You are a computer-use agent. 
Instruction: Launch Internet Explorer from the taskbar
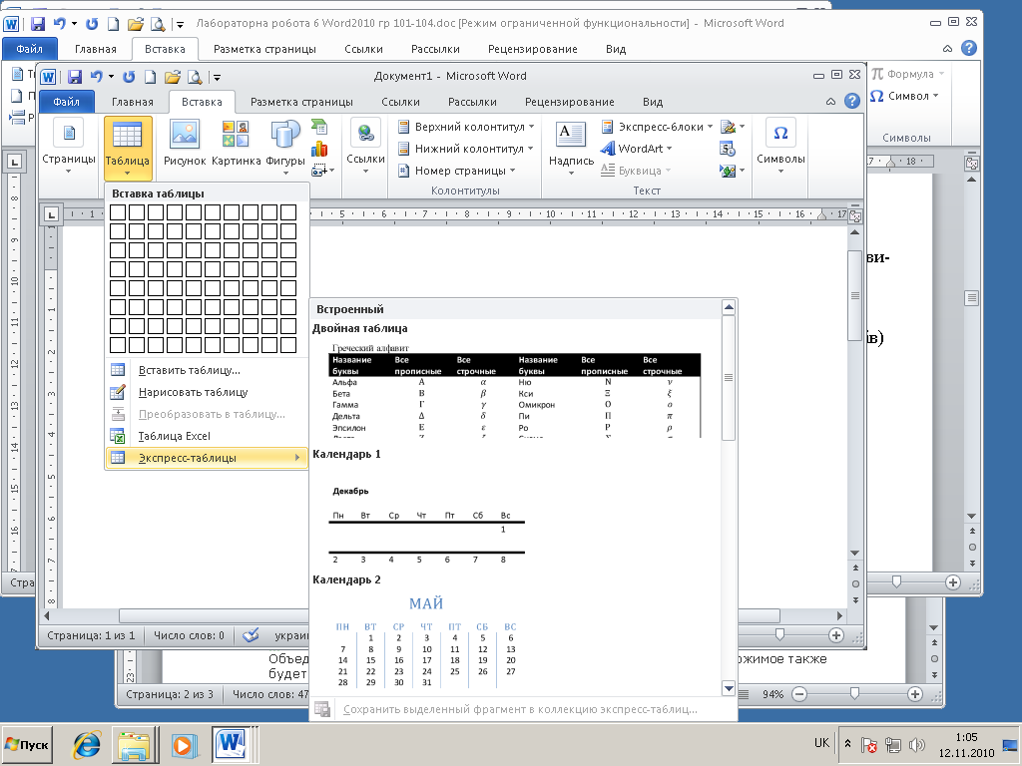tap(87, 744)
